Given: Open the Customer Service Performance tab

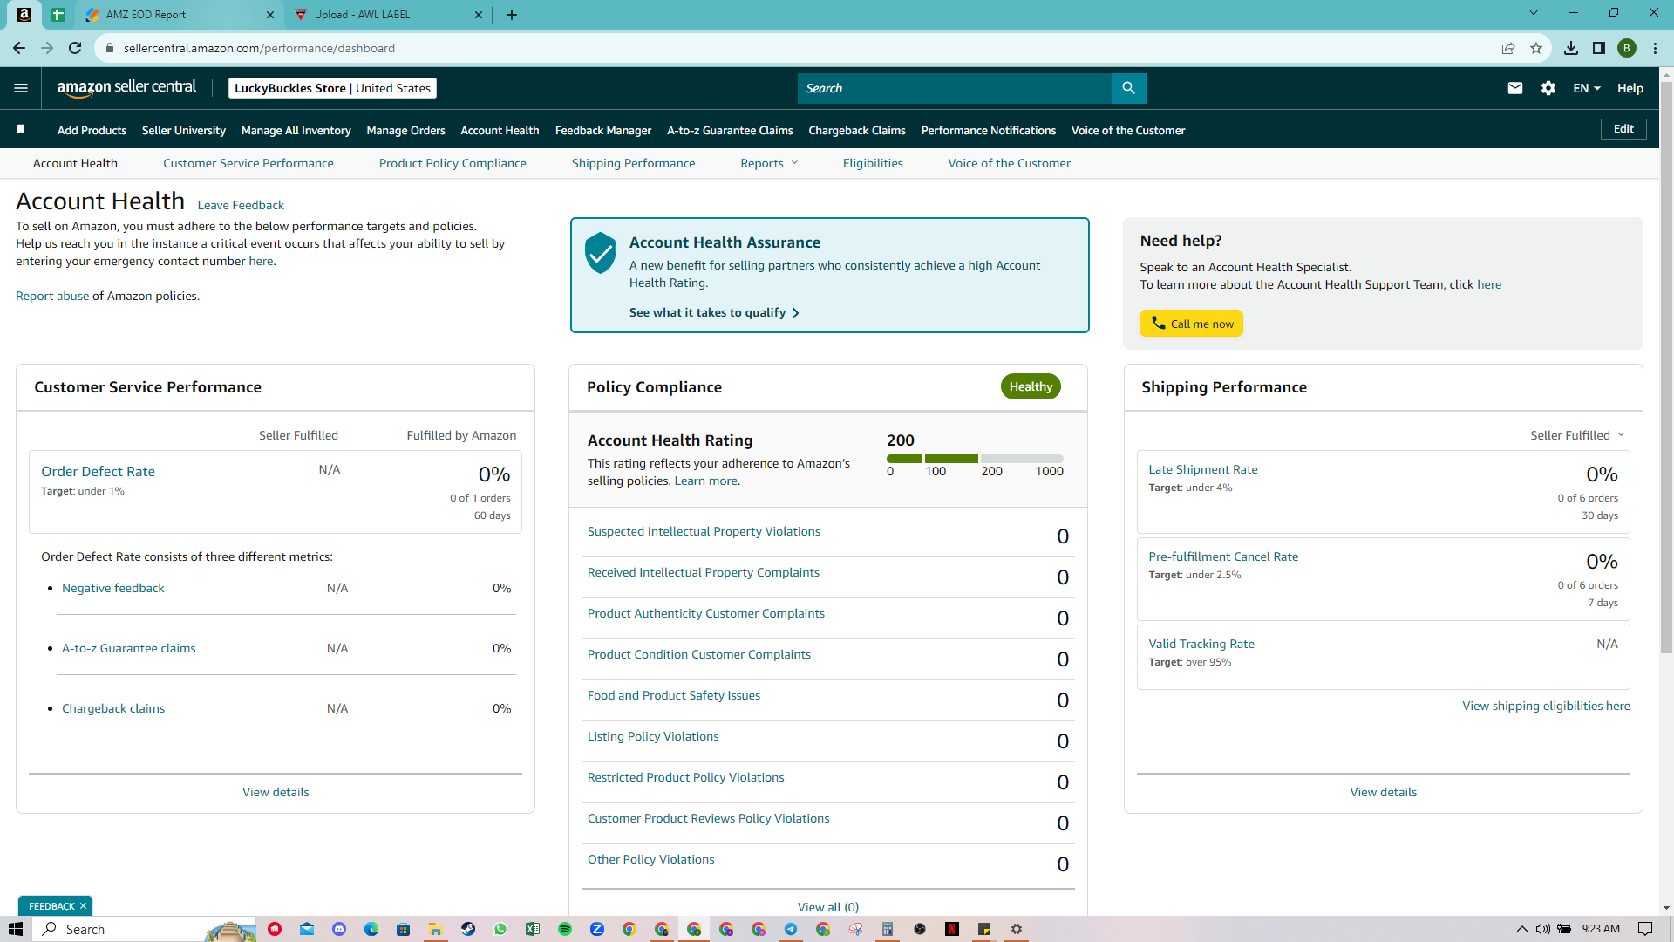Looking at the screenshot, I should click(248, 163).
